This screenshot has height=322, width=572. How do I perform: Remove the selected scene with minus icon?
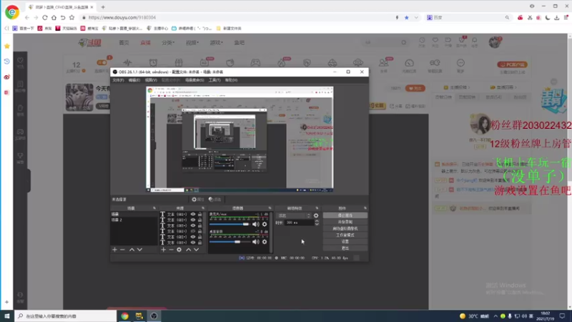coord(122,250)
